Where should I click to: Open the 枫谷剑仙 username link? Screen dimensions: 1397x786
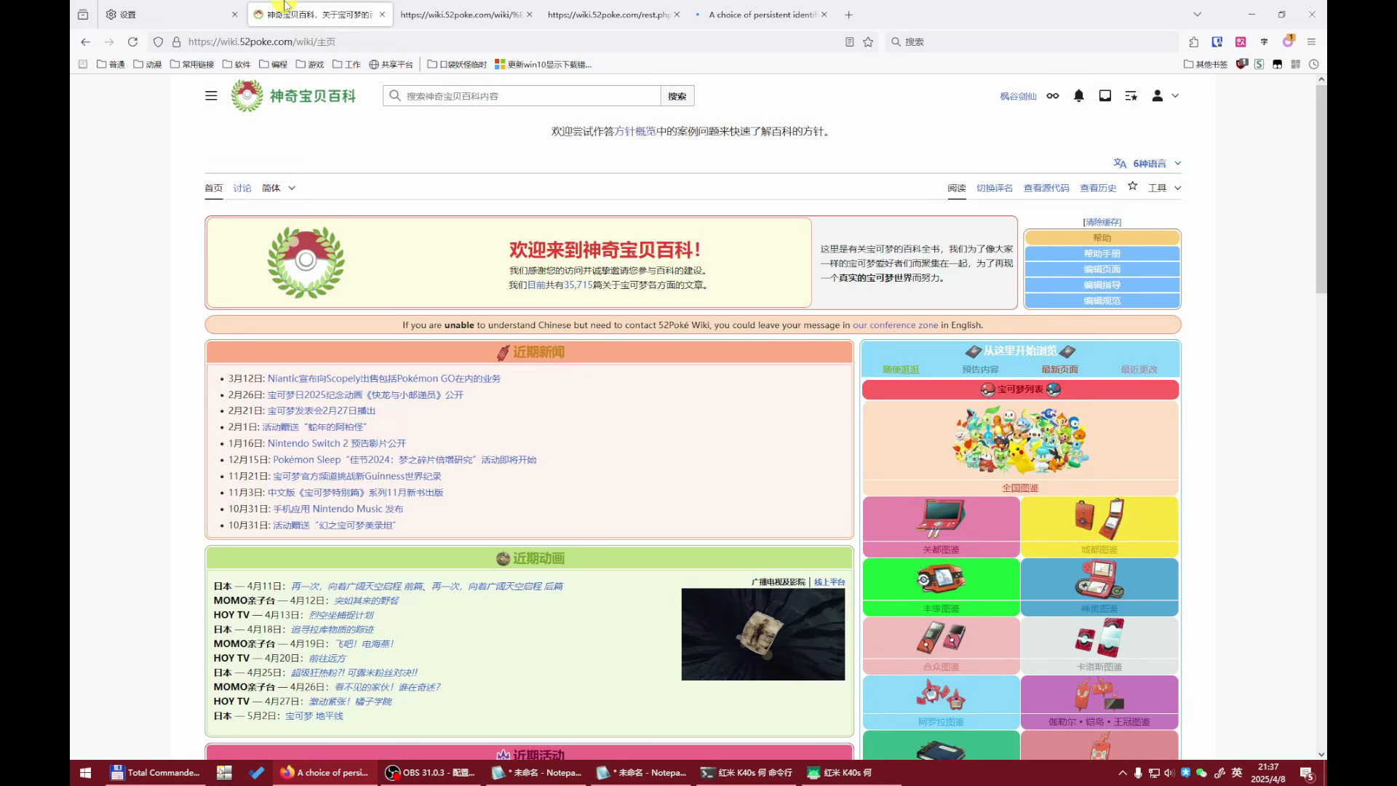[1018, 96]
